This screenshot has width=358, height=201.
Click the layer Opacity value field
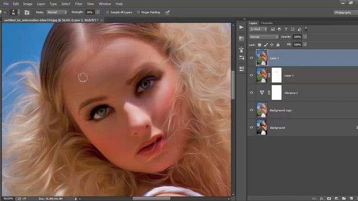[x=297, y=37]
